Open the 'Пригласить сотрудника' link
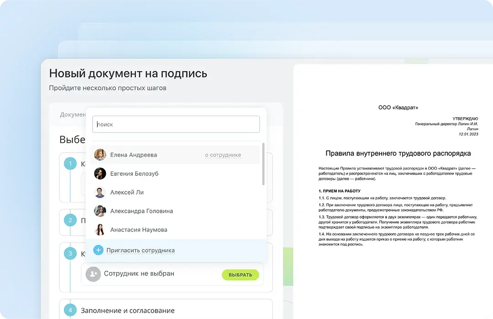493x319 pixels. click(x=141, y=251)
